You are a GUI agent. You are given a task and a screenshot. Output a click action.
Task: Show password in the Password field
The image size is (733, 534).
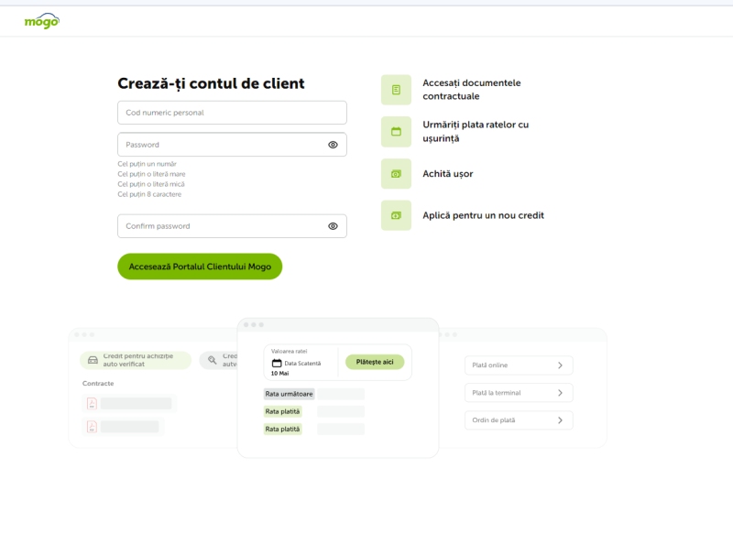[333, 145]
